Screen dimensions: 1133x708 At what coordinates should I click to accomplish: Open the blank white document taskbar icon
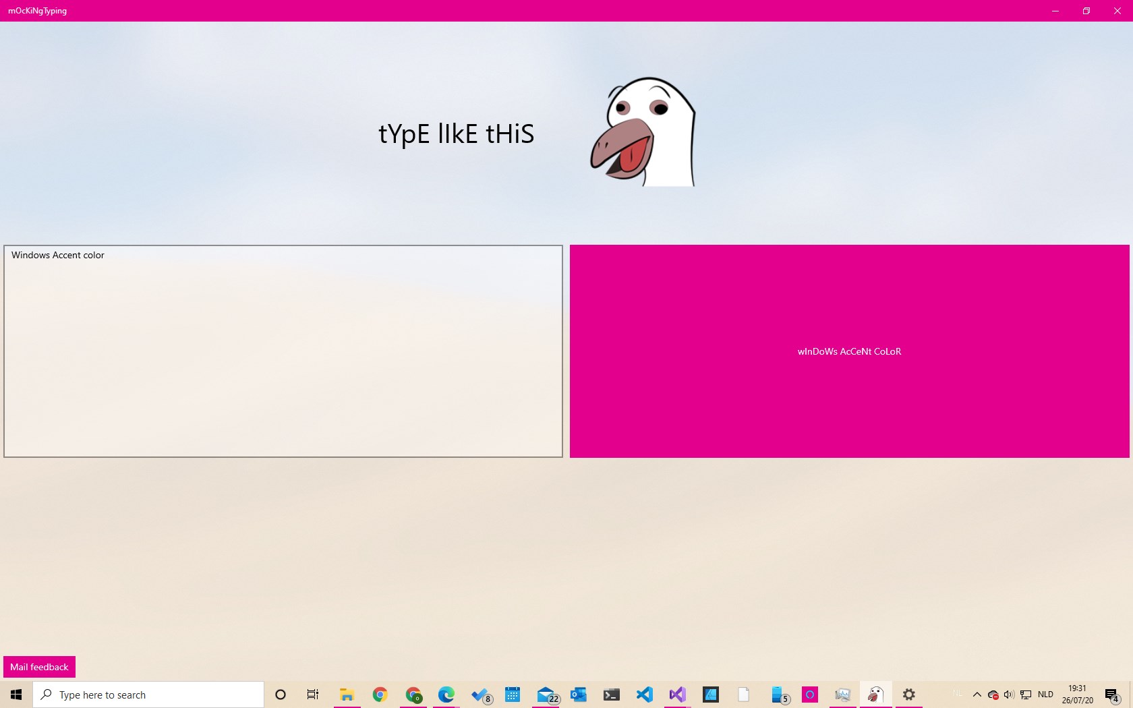click(x=744, y=695)
